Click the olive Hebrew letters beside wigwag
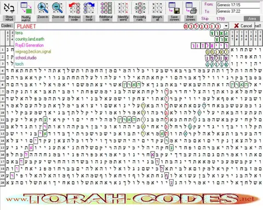The image size is (263, 210). 217,52
